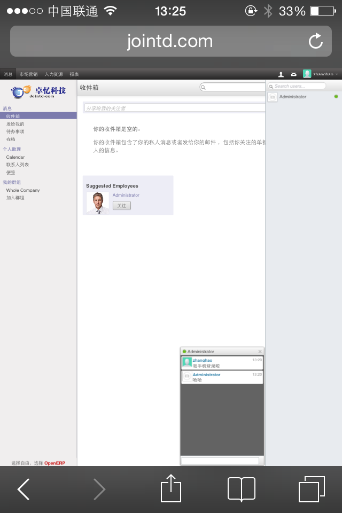Image resolution: width=342 pixels, height=513 pixels.
Task: Click the Administrator link under Suggested Employees
Action: click(x=126, y=195)
